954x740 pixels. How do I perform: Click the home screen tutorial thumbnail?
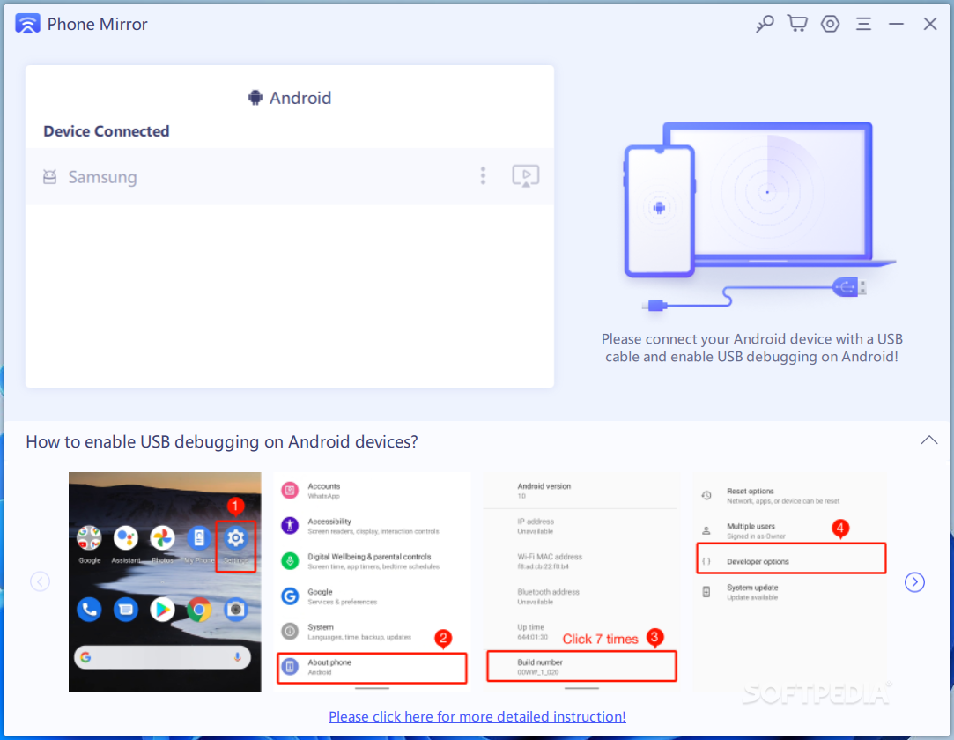click(x=165, y=581)
